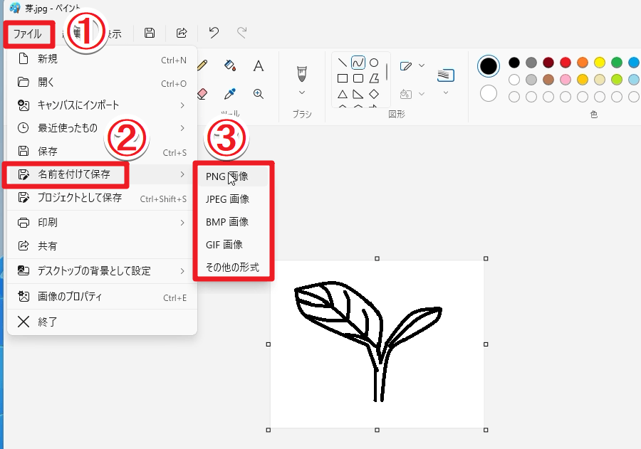Select the Fill bucket tool

[x=230, y=65]
